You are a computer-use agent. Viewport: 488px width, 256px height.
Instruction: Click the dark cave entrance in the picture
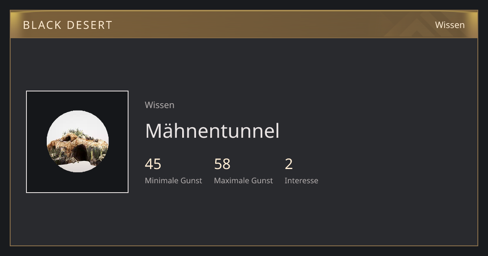click(80, 154)
